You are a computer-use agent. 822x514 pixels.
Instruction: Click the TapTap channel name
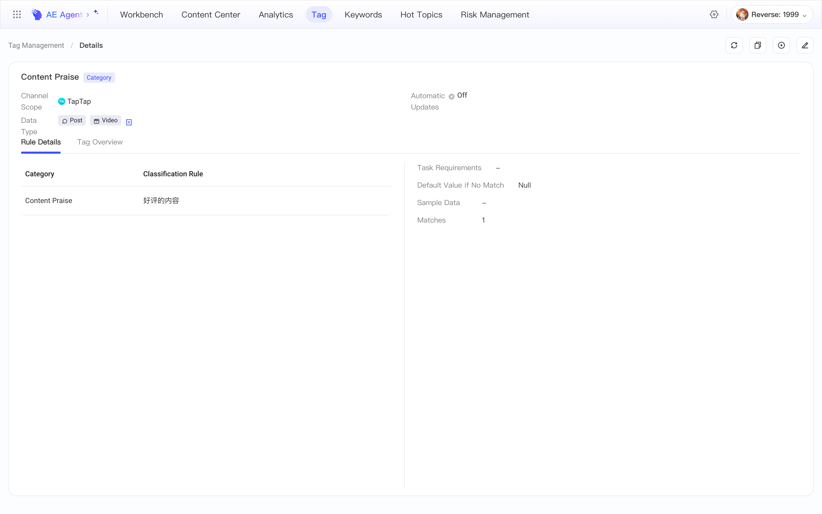[79, 101]
